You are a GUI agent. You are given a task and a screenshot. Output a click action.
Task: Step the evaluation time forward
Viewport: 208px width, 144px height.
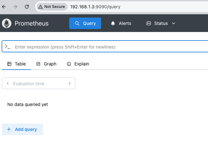(x=70, y=83)
